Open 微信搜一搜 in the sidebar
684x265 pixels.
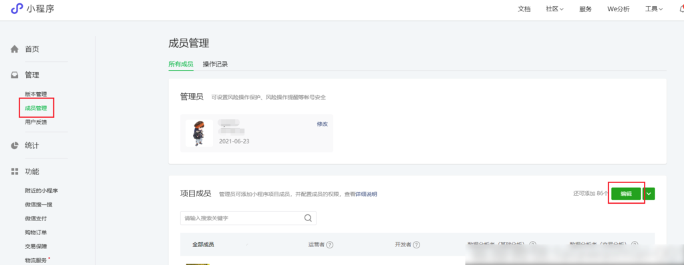click(39, 204)
